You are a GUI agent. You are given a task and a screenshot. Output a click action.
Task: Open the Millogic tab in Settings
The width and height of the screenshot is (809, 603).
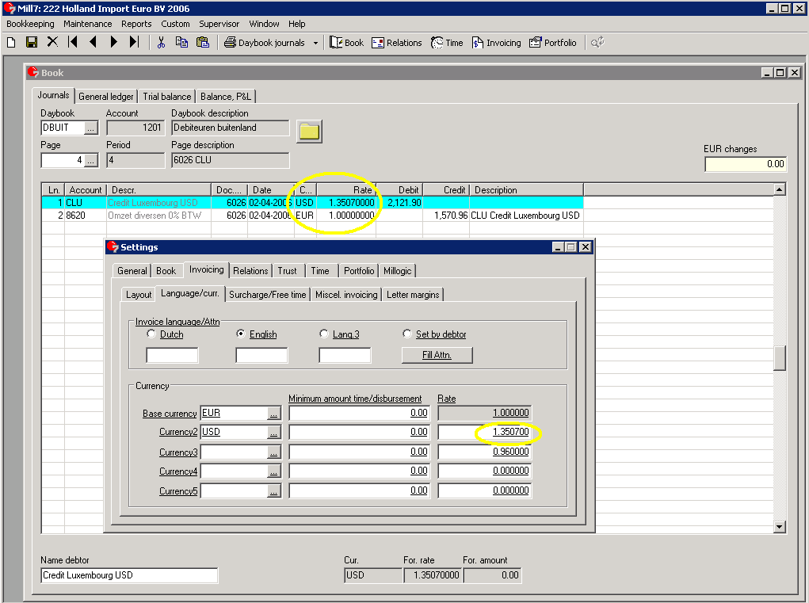pyautogui.click(x=397, y=271)
